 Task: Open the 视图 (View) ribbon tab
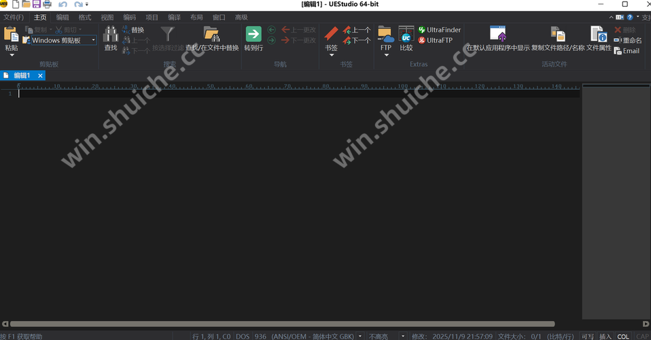107,16
